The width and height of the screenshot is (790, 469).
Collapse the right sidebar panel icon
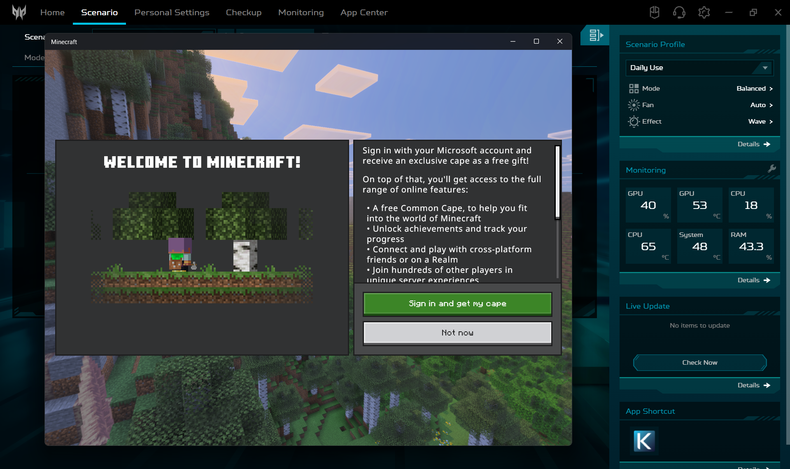click(x=595, y=35)
